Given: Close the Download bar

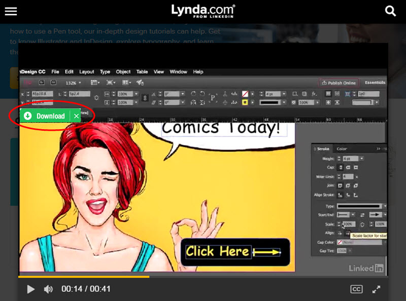Looking at the screenshot, I should (x=76, y=116).
